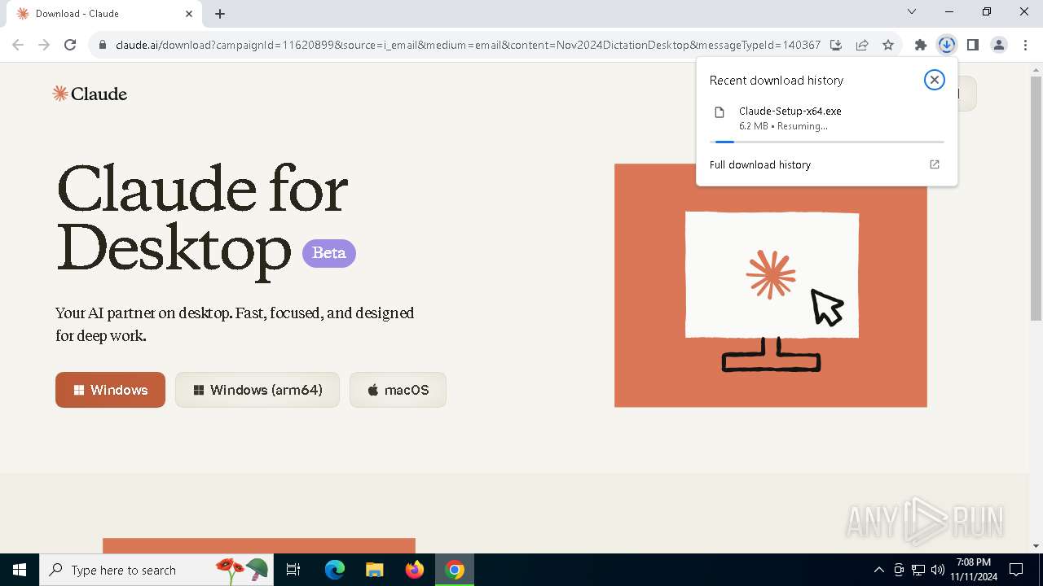The width and height of the screenshot is (1043, 586).
Task: Download Claude for Windows (arm64)
Action: (x=257, y=390)
